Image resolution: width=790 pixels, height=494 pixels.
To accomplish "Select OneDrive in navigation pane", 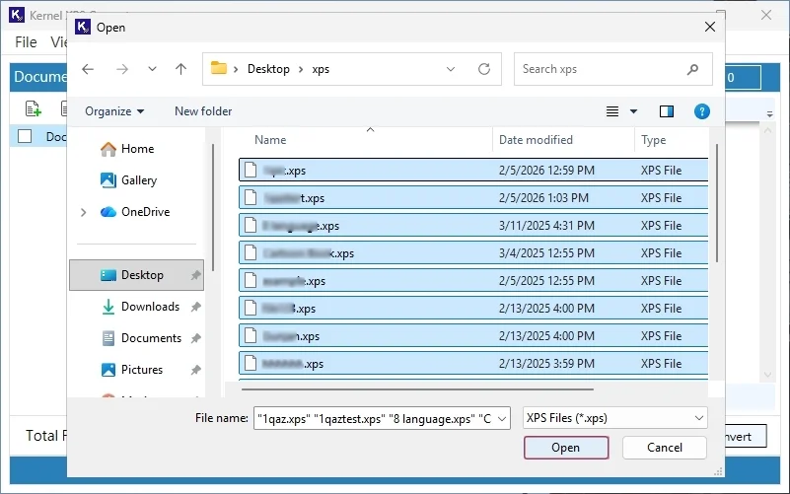I will 135,212.
